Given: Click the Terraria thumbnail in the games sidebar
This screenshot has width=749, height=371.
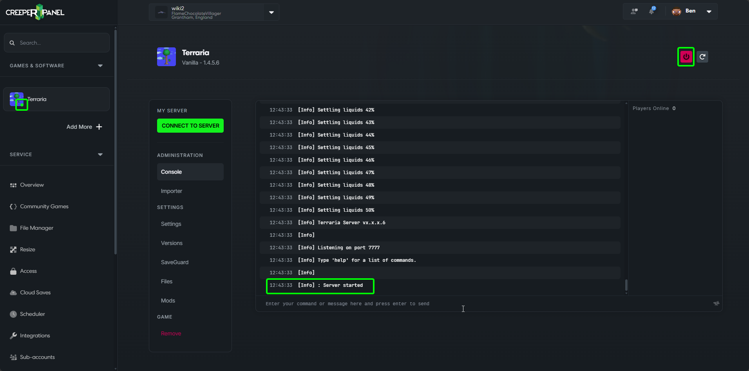Looking at the screenshot, I should 17,99.
